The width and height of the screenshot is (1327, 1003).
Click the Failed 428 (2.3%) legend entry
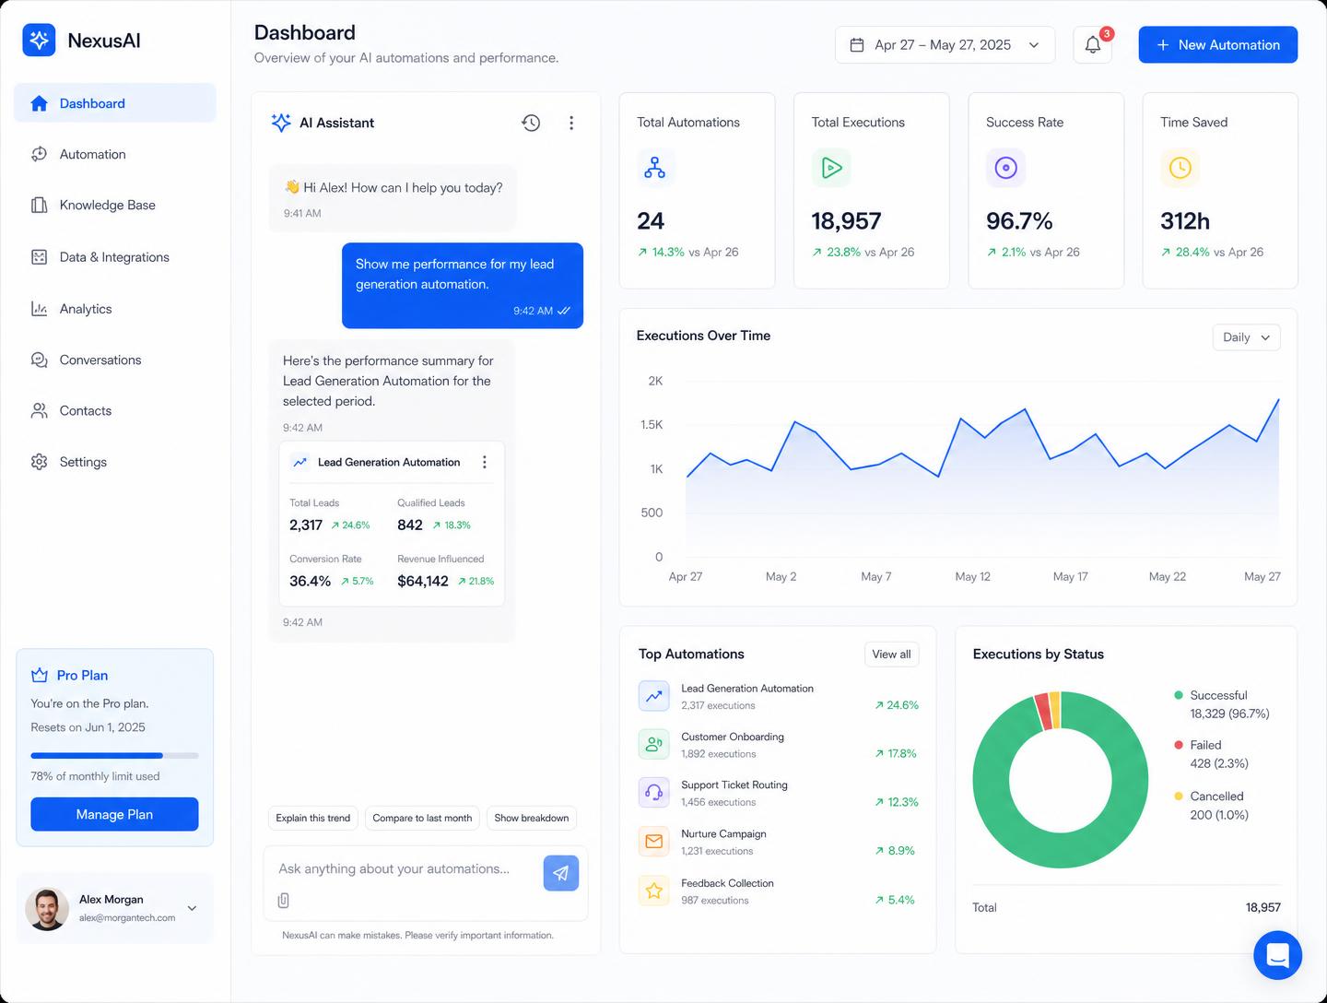click(1212, 754)
